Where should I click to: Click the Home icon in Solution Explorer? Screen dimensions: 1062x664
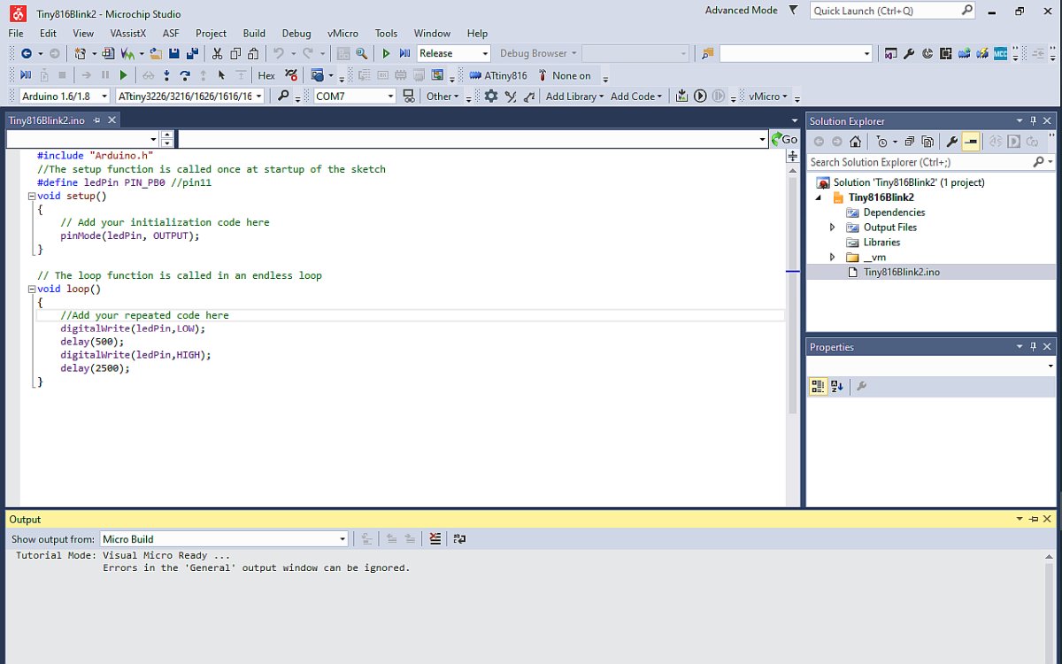tap(855, 142)
